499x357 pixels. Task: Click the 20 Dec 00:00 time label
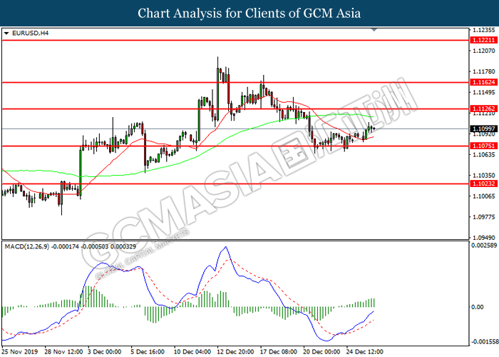(x=321, y=352)
